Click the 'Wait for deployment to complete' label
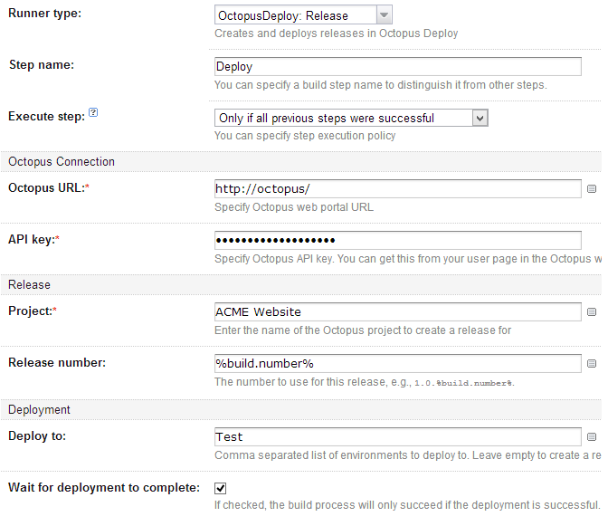The height and width of the screenshot is (526, 608). [104, 488]
